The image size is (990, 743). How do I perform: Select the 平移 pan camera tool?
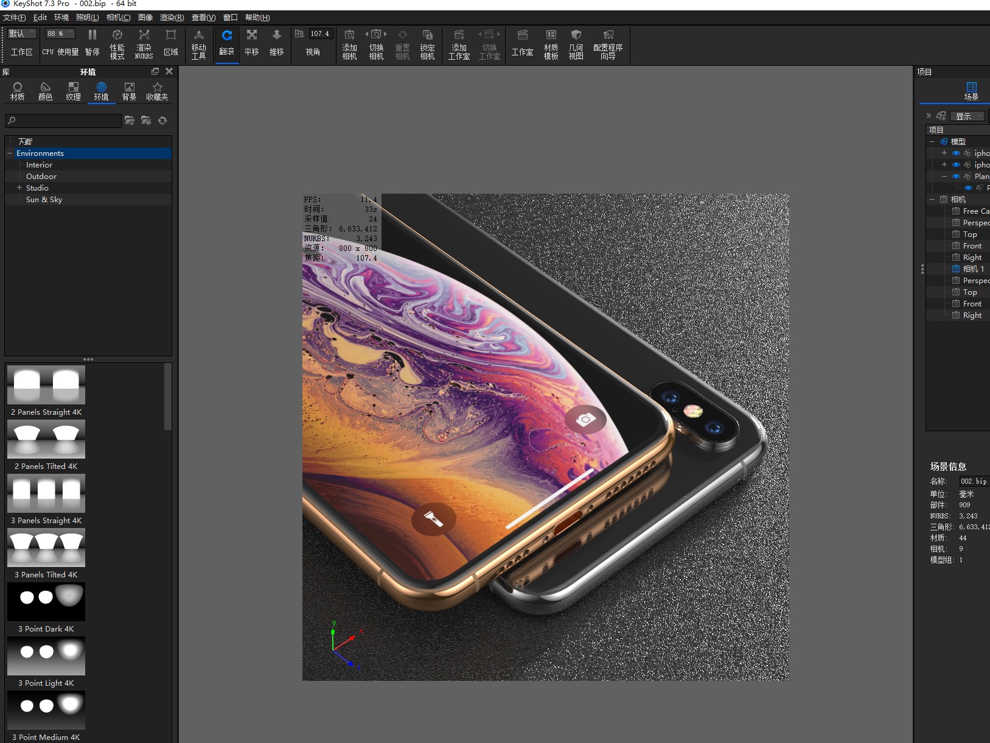pos(251,43)
